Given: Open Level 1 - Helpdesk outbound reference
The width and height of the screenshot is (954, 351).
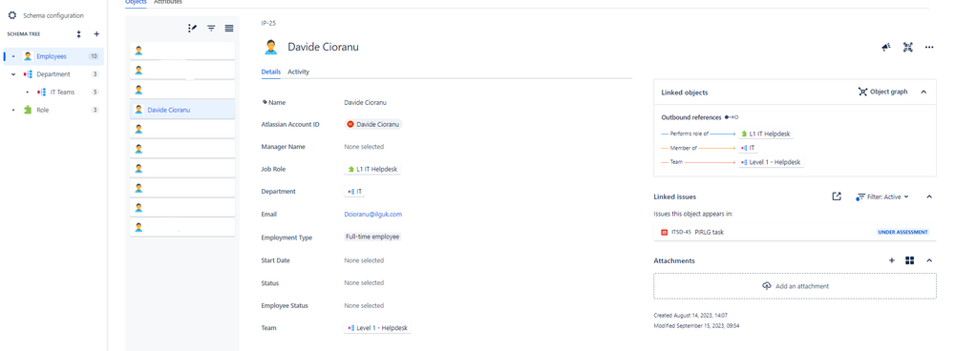Looking at the screenshot, I should [x=771, y=163].
